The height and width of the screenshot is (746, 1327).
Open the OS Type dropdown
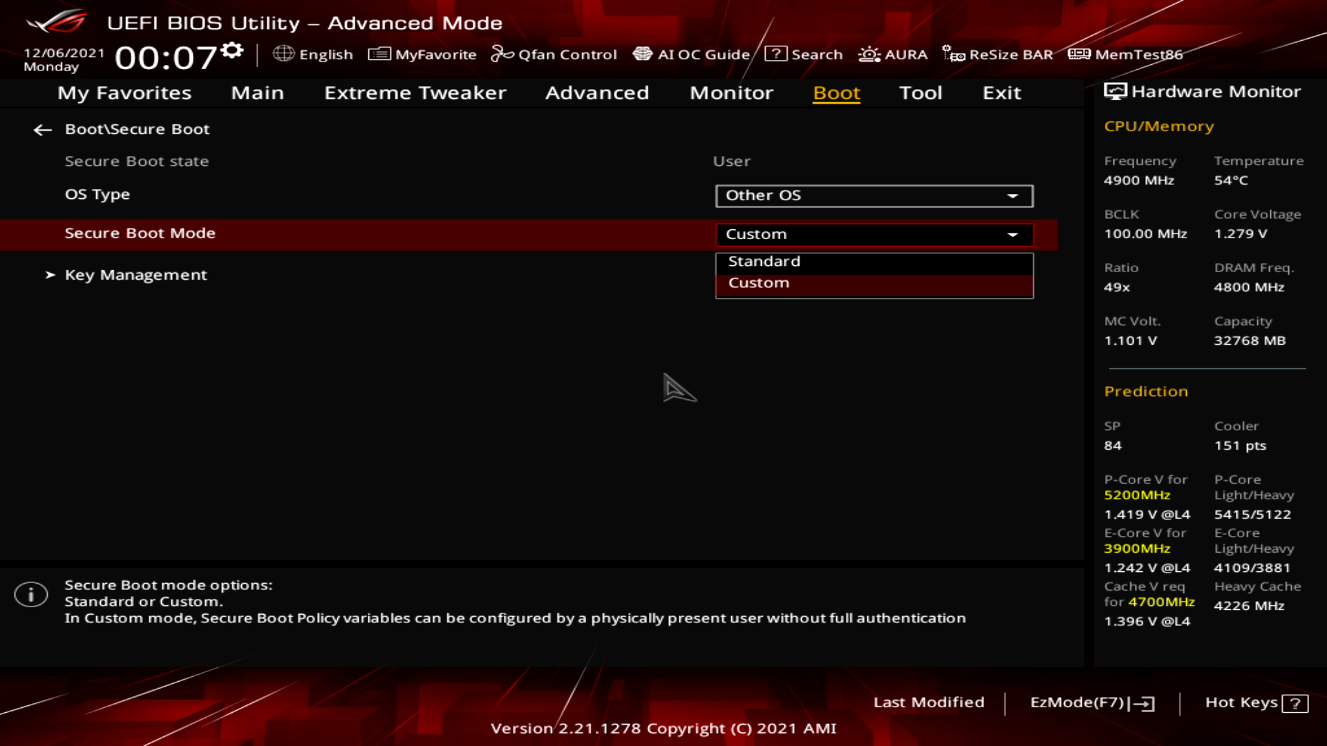click(874, 195)
